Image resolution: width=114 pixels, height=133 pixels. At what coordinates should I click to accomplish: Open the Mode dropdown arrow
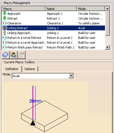71,76
